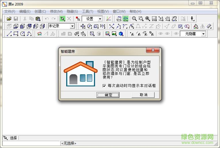This screenshot has height=148, width=220.
Task: Click the diagonal-split square surface icon
Action: 92,34
